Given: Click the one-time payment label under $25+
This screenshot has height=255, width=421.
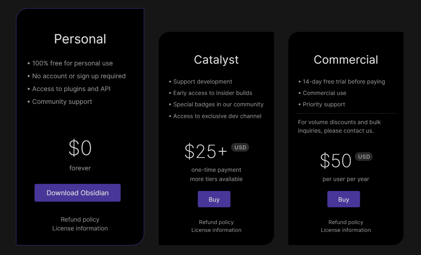Looking at the screenshot, I should [216, 170].
